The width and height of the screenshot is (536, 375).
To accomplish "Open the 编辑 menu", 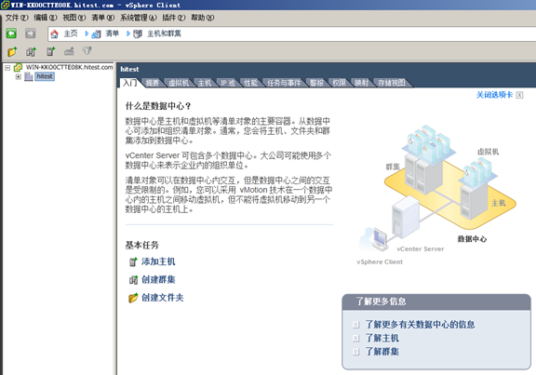I will [45, 18].
